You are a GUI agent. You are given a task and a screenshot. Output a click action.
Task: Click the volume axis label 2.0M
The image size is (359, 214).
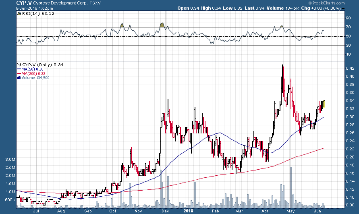tap(10, 175)
